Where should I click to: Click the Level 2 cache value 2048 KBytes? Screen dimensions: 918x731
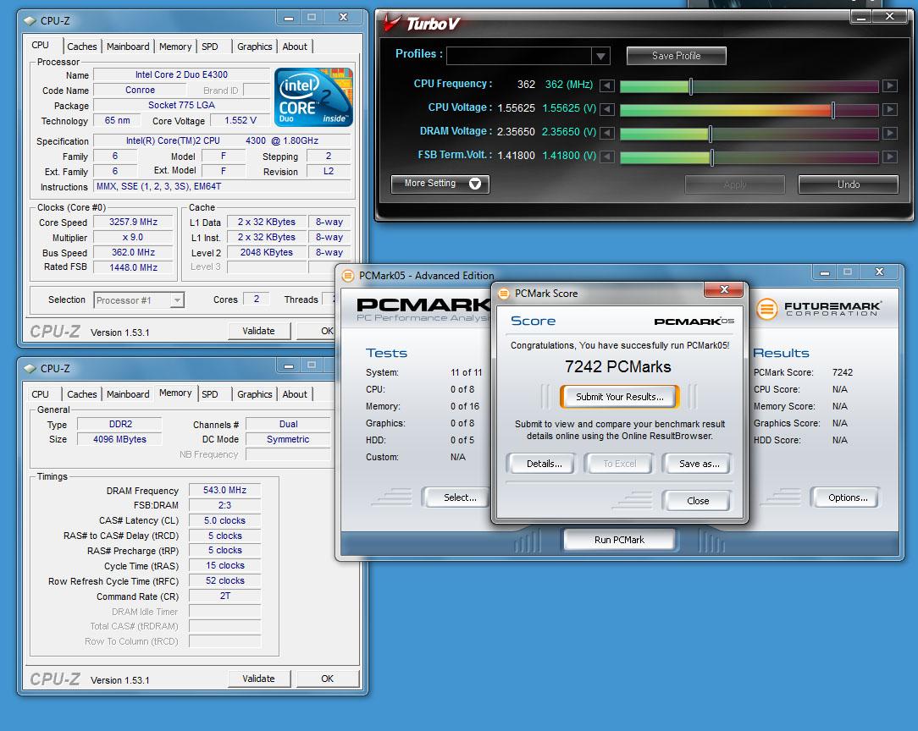tap(267, 252)
